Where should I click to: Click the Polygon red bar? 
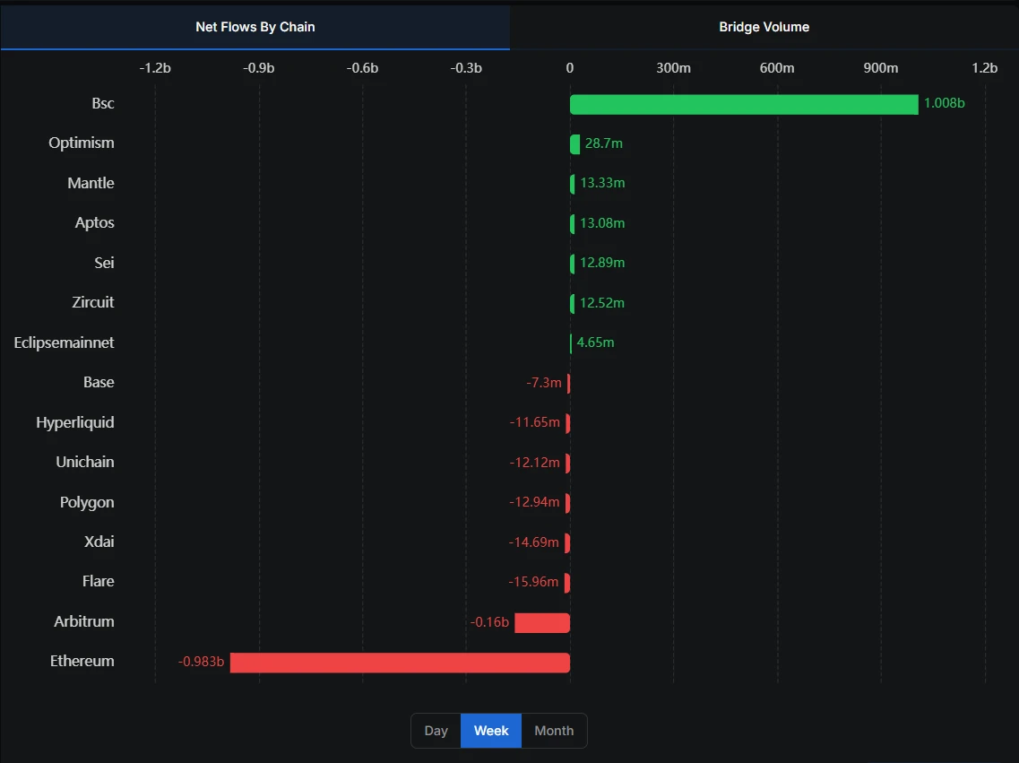(x=566, y=502)
